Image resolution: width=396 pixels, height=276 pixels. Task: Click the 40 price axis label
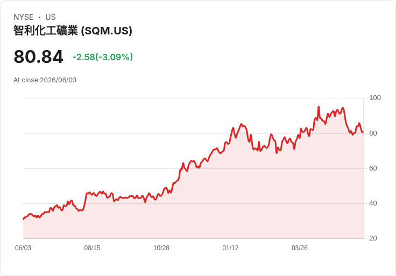[373, 203]
